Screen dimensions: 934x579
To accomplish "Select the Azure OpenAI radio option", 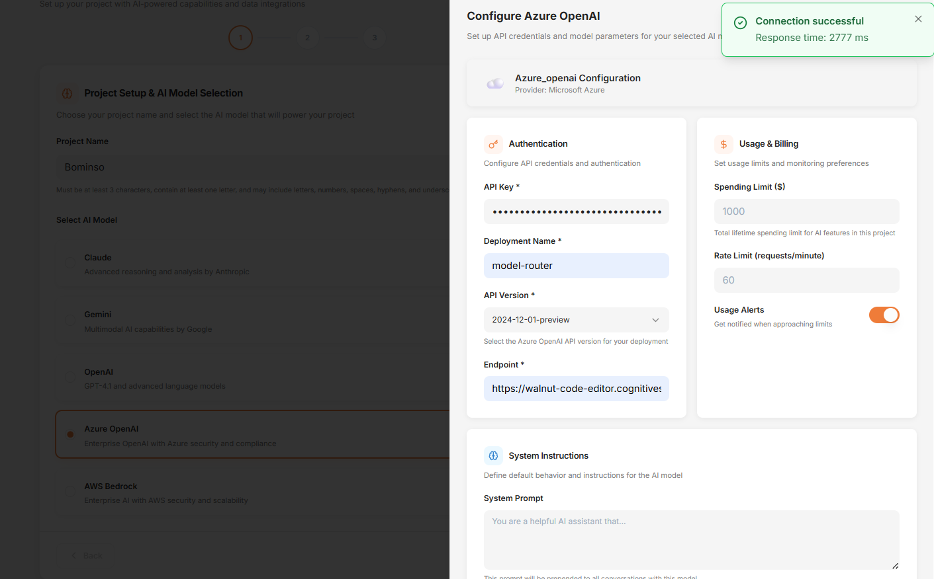I will pyautogui.click(x=70, y=434).
